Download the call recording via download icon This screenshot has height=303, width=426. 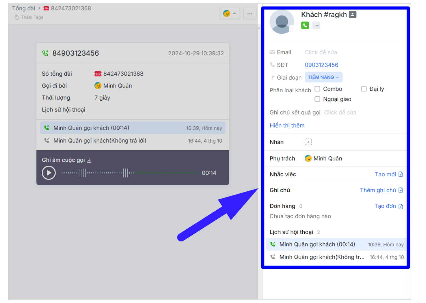click(89, 160)
